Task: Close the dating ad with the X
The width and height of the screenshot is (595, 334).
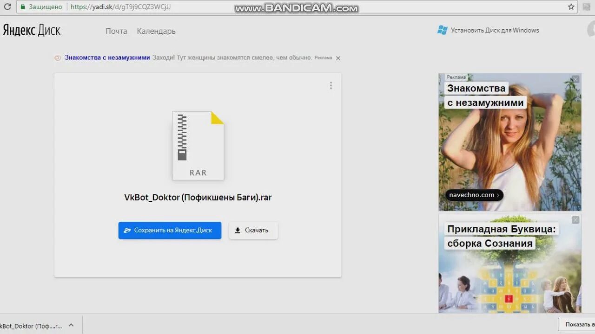Action: point(575,79)
